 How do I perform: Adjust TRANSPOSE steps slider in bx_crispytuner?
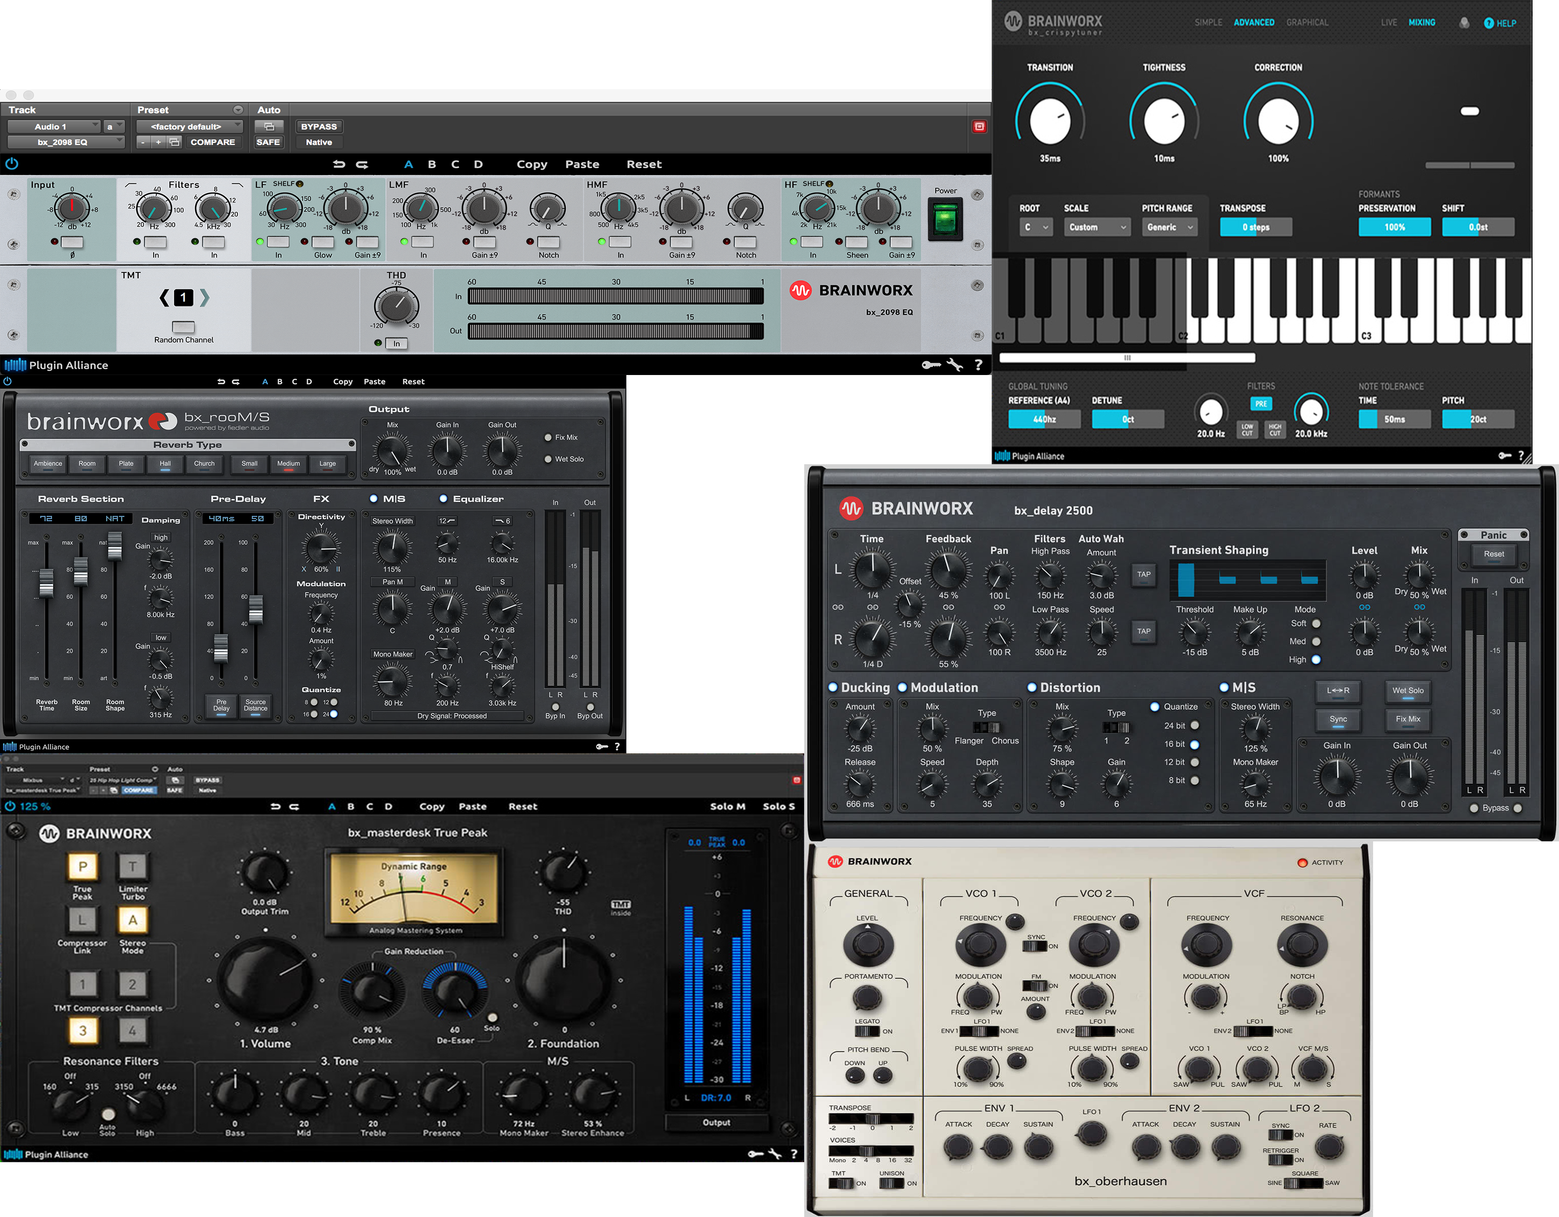tap(1255, 227)
